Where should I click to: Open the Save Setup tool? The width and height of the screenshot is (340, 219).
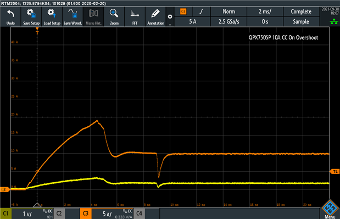click(x=31, y=16)
